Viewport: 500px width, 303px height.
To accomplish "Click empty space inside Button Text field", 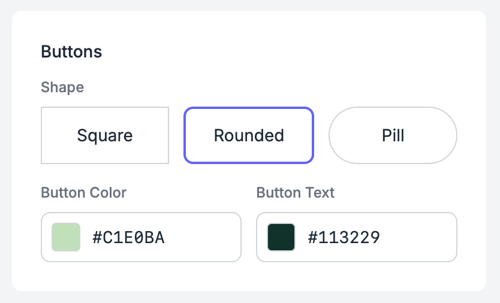I will tap(420, 237).
